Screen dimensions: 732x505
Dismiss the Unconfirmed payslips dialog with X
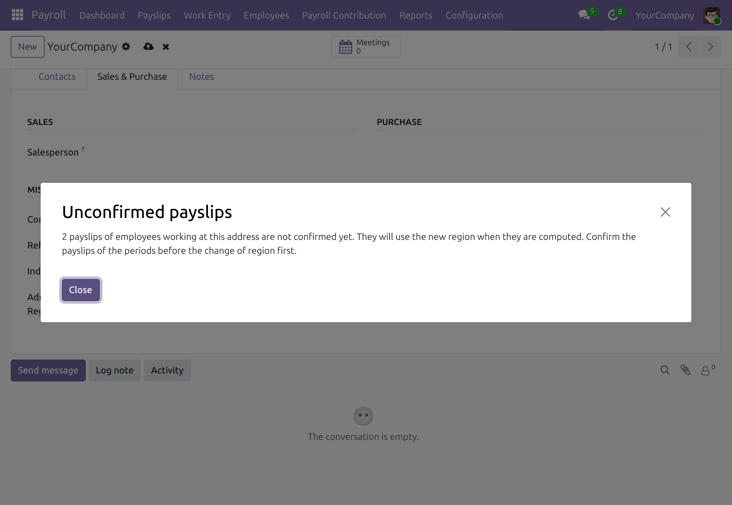click(665, 212)
